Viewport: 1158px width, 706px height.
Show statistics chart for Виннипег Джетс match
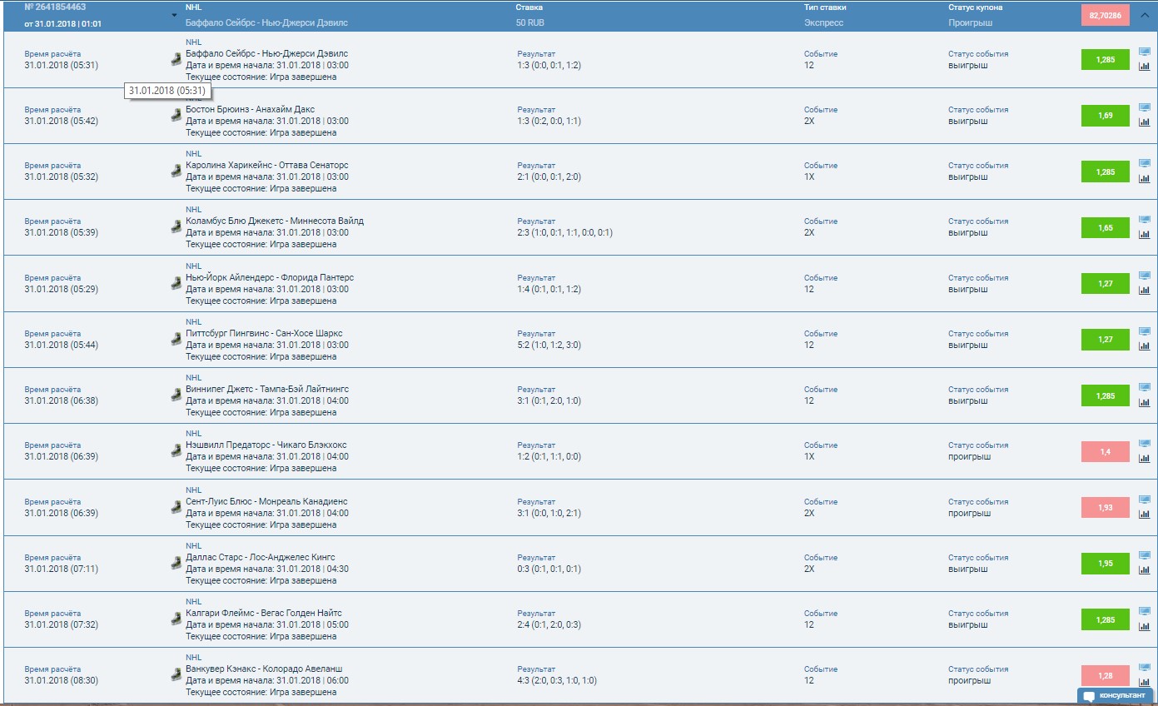tap(1144, 402)
